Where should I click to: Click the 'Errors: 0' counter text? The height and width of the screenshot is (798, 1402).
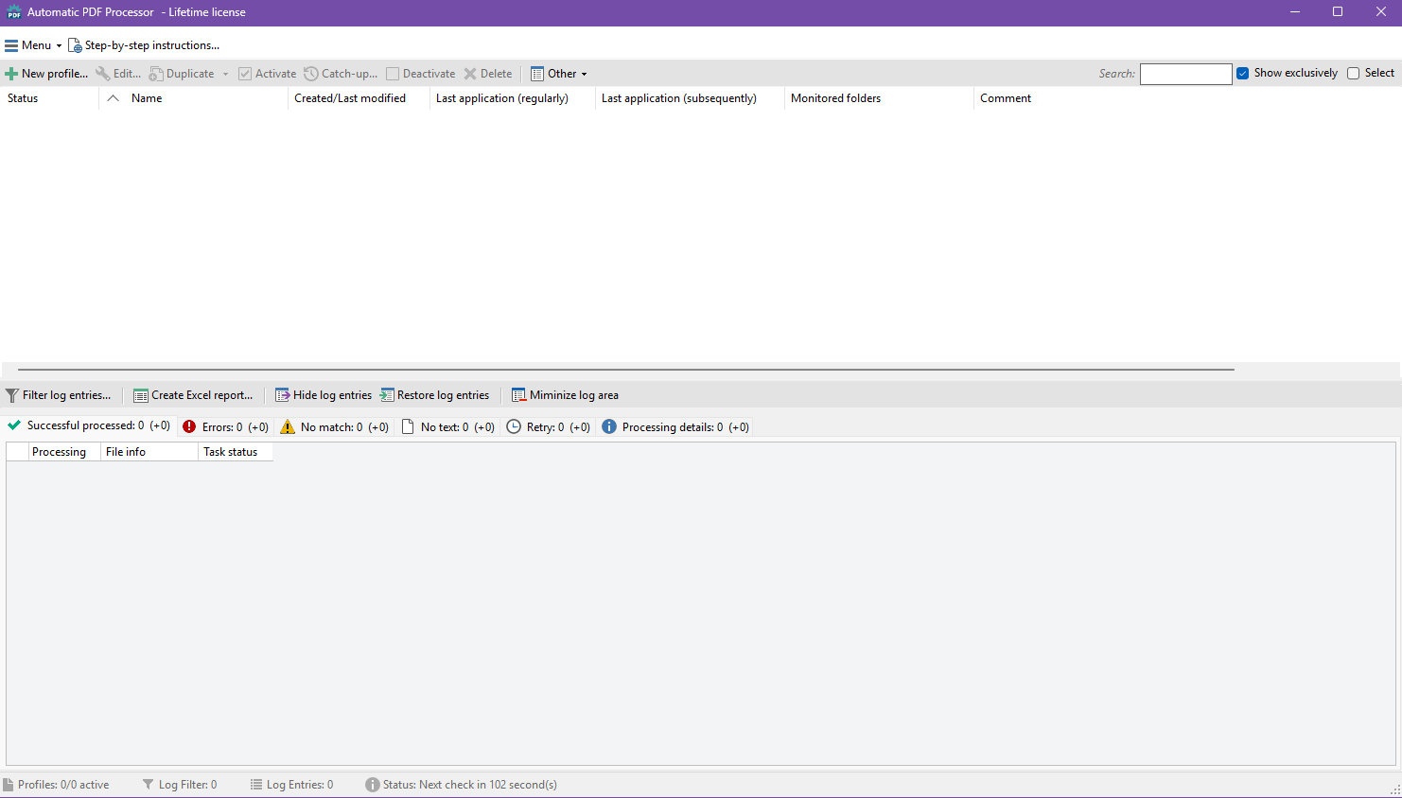point(222,427)
